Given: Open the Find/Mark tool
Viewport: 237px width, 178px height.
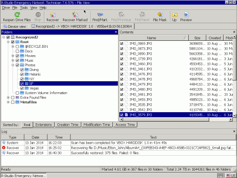Looking at the screenshot, I should pyautogui.click(x=100, y=17).
